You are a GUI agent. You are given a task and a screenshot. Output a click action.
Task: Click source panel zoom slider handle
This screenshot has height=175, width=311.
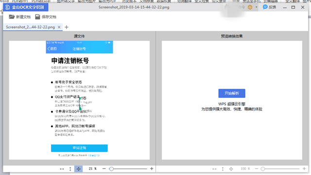111,169
